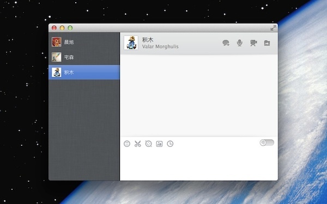This screenshot has width=327, height=204.
Task: Click the clock-face shake icon beside the scissors
Action: [148, 144]
